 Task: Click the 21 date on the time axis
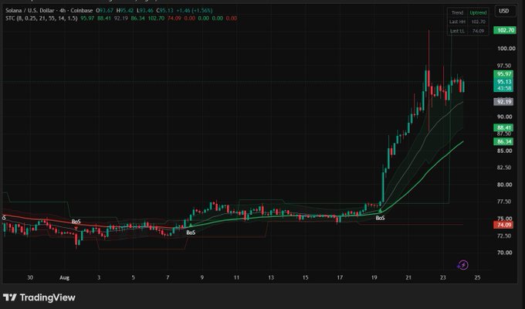coord(408,277)
